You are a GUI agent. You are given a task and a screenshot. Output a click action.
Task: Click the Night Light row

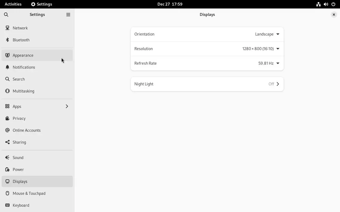click(207, 84)
